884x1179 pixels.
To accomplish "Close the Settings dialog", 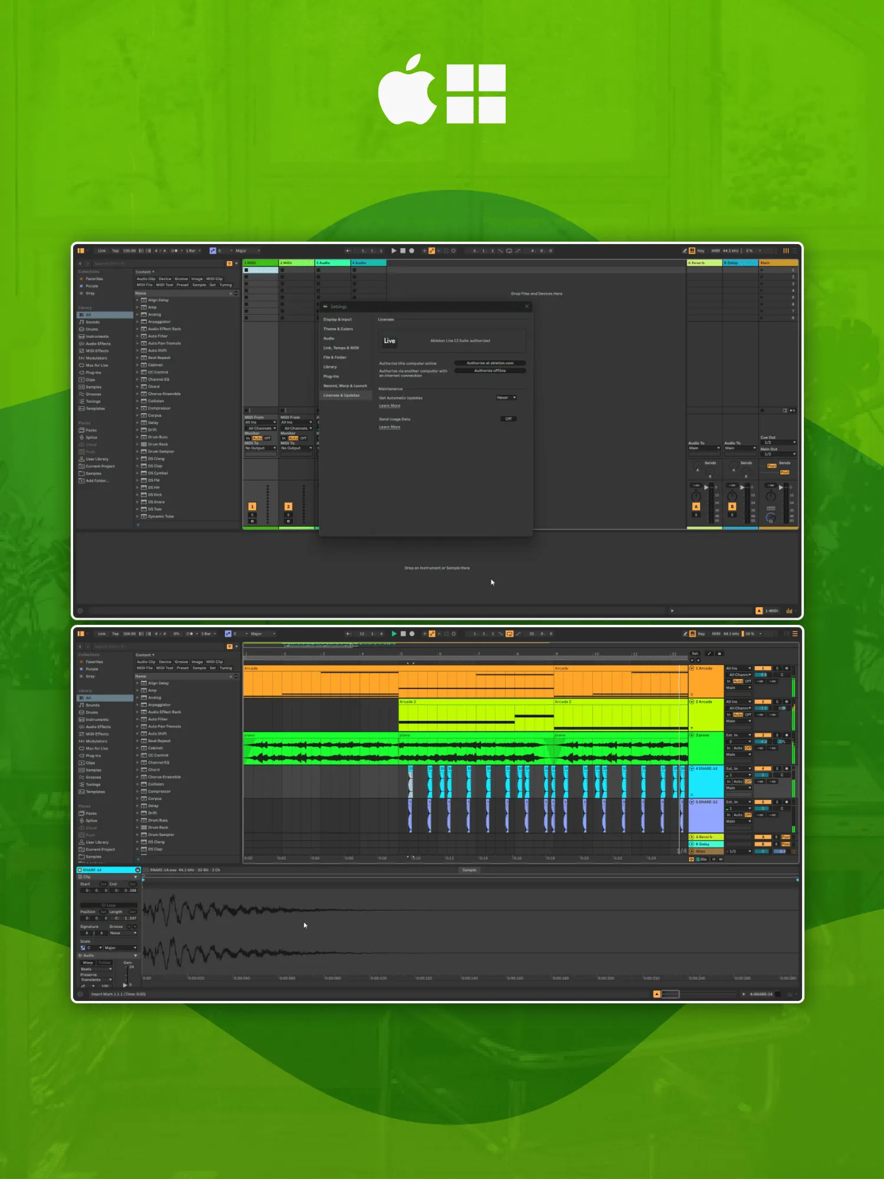I will pos(527,307).
